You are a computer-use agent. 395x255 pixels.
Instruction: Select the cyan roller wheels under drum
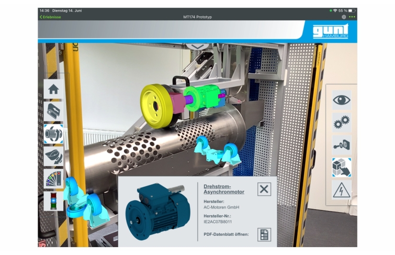pos(217,151)
